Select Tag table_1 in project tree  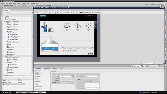tap(13, 38)
